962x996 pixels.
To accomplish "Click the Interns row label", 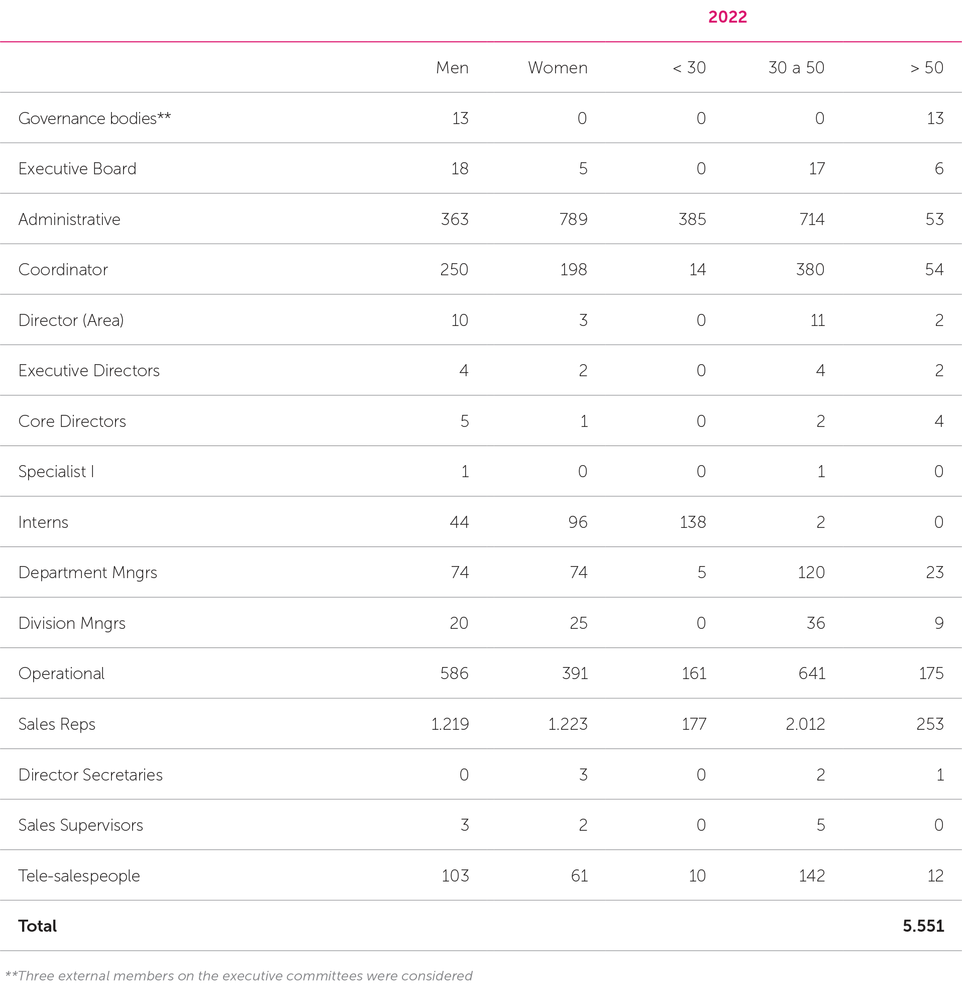I will tap(43, 522).
